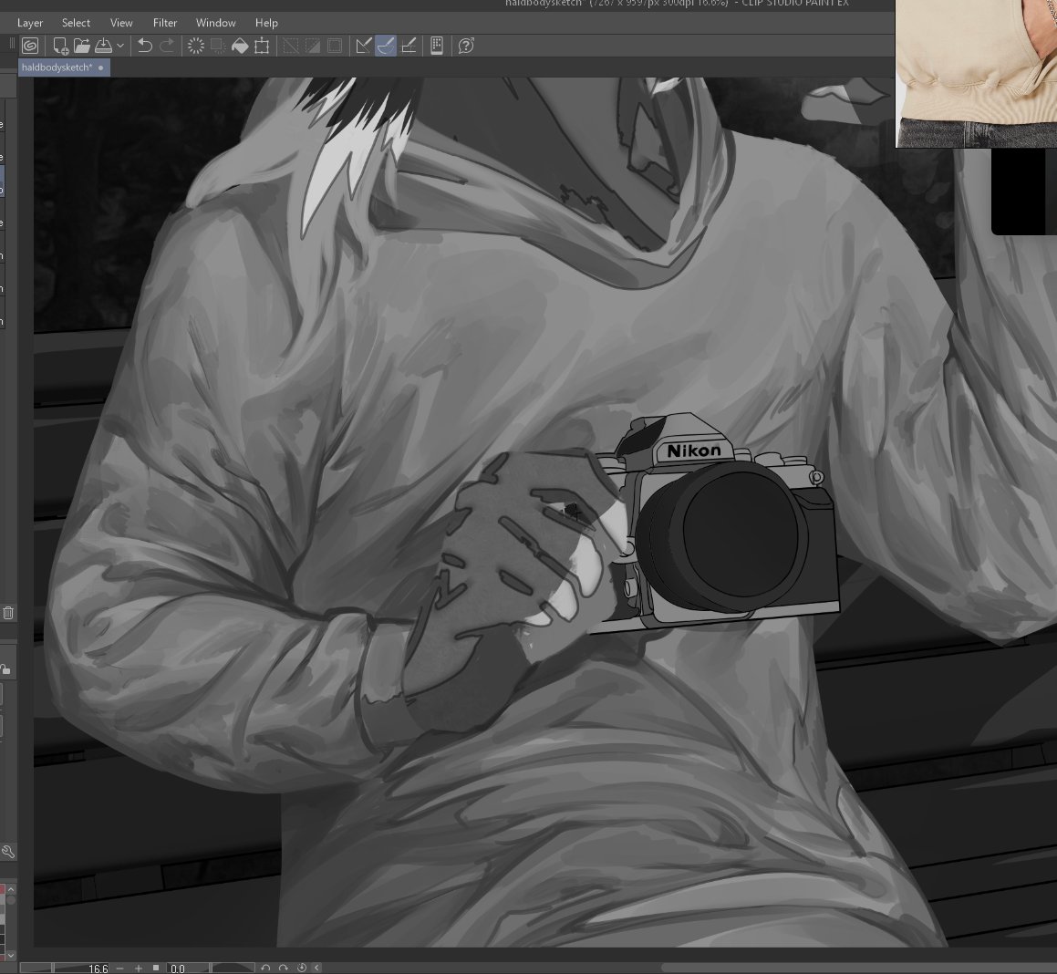Open the Filter menu
1057x974 pixels.
pyautogui.click(x=165, y=23)
